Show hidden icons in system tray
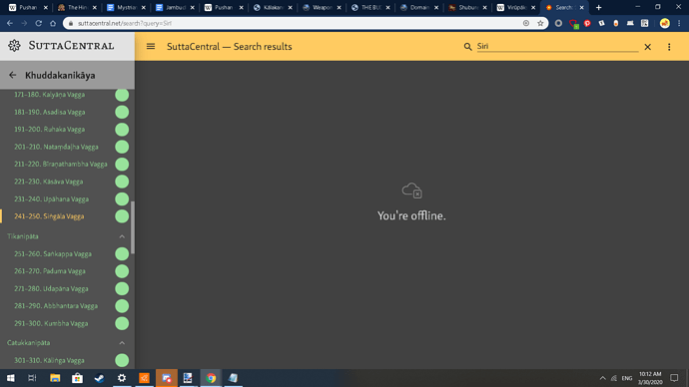 (602, 378)
